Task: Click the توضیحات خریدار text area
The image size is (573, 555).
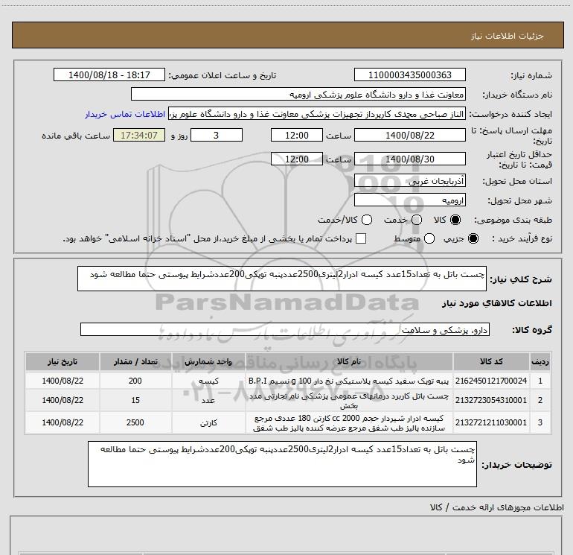Action: (x=283, y=464)
